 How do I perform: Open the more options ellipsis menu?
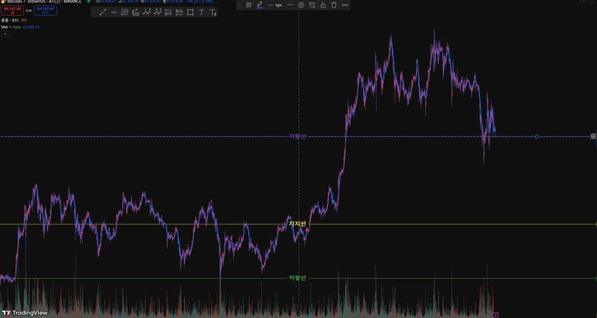coord(345,5)
